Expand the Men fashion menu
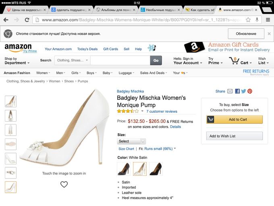274x206 pixels. 60,73
